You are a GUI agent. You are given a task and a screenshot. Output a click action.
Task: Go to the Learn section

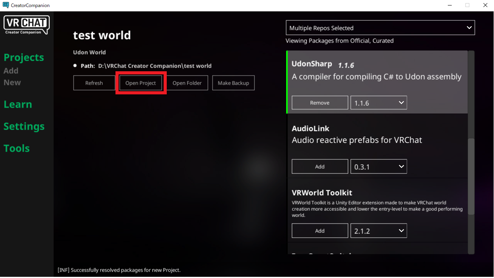click(18, 105)
